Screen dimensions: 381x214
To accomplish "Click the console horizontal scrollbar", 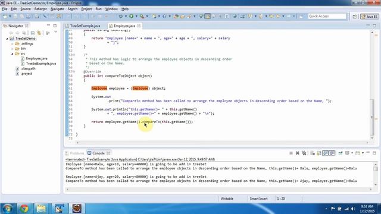I will [x=219, y=190].
